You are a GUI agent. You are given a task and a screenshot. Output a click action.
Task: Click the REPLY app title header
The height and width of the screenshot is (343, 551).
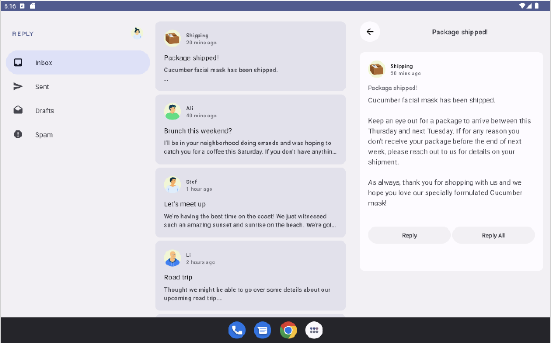(23, 33)
